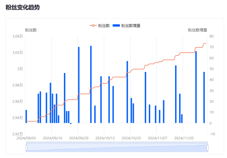Click the 3.04万 left axis label
This screenshot has height=158, width=227.
(x=18, y=36)
